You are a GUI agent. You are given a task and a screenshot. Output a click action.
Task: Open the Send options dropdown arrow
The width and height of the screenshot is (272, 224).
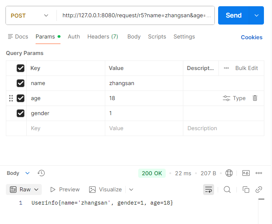point(257,15)
